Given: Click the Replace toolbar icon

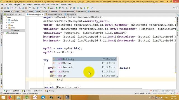Looking at the screenshot, I should [34, 8].
